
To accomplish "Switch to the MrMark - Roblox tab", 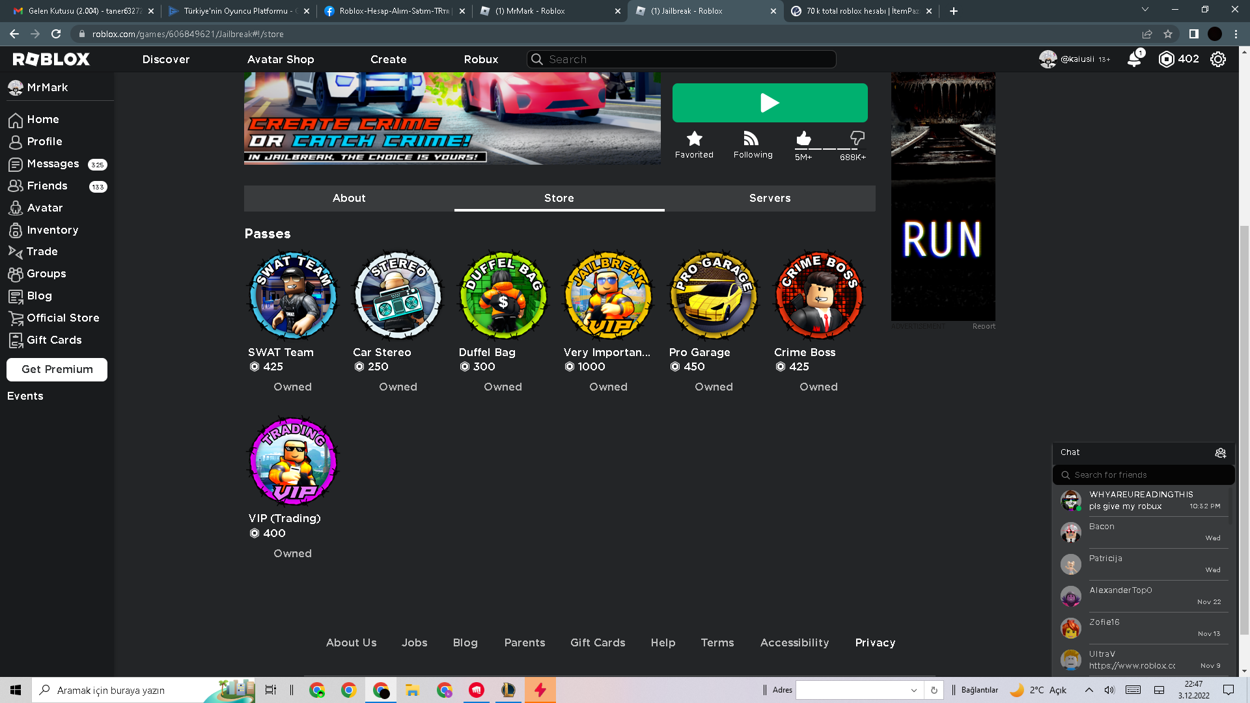I will click(x=549, y=11).
